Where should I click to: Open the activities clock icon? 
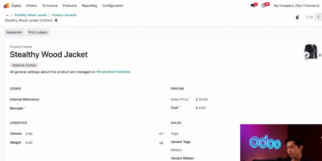tap(264, 6)
